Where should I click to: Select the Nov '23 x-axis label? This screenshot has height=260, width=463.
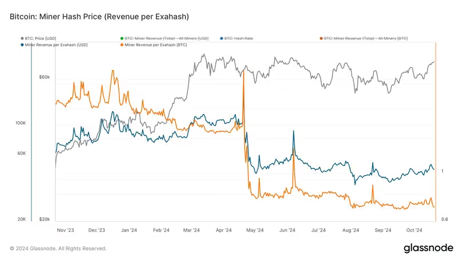66,231
